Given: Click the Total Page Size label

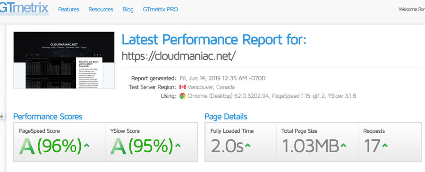Looking at the screenshot, I should (299, 131).
